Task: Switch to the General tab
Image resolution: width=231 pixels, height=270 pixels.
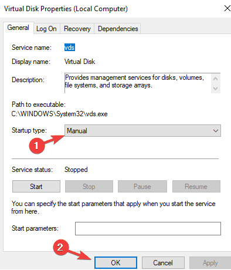Action: (18, 28)
